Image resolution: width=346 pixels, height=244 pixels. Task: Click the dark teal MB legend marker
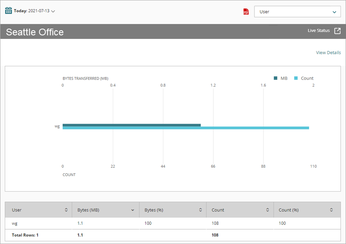pos(276,78)
